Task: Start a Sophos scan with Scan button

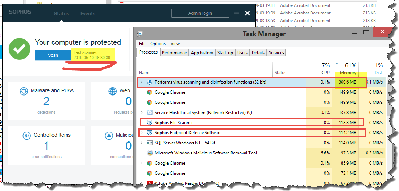Action: pos(53,55)
